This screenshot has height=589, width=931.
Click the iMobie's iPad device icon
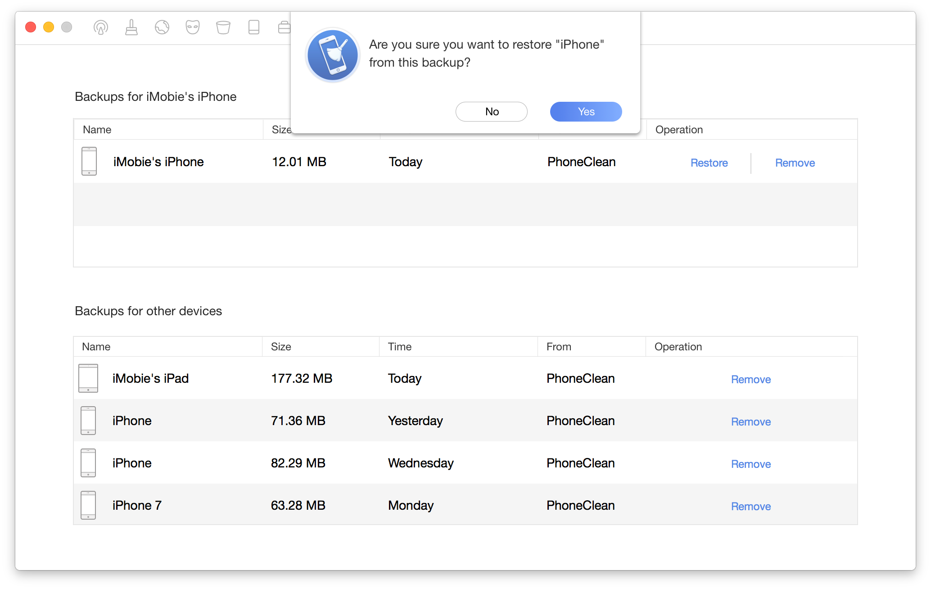tap(88, 378)
